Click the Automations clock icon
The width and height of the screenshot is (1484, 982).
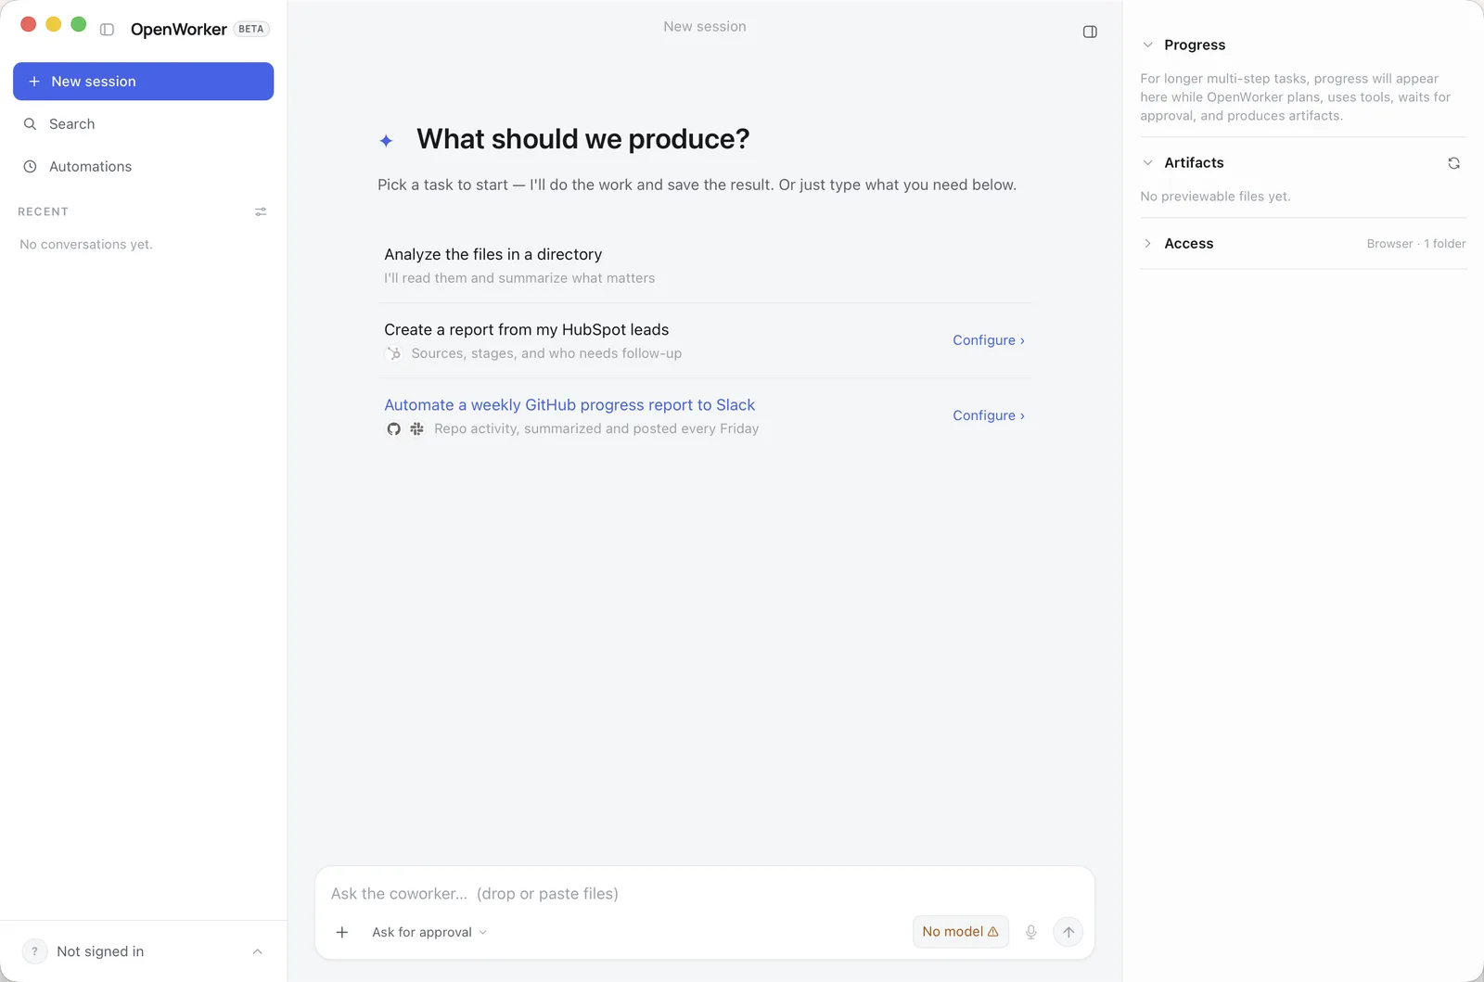click(30, 167)
